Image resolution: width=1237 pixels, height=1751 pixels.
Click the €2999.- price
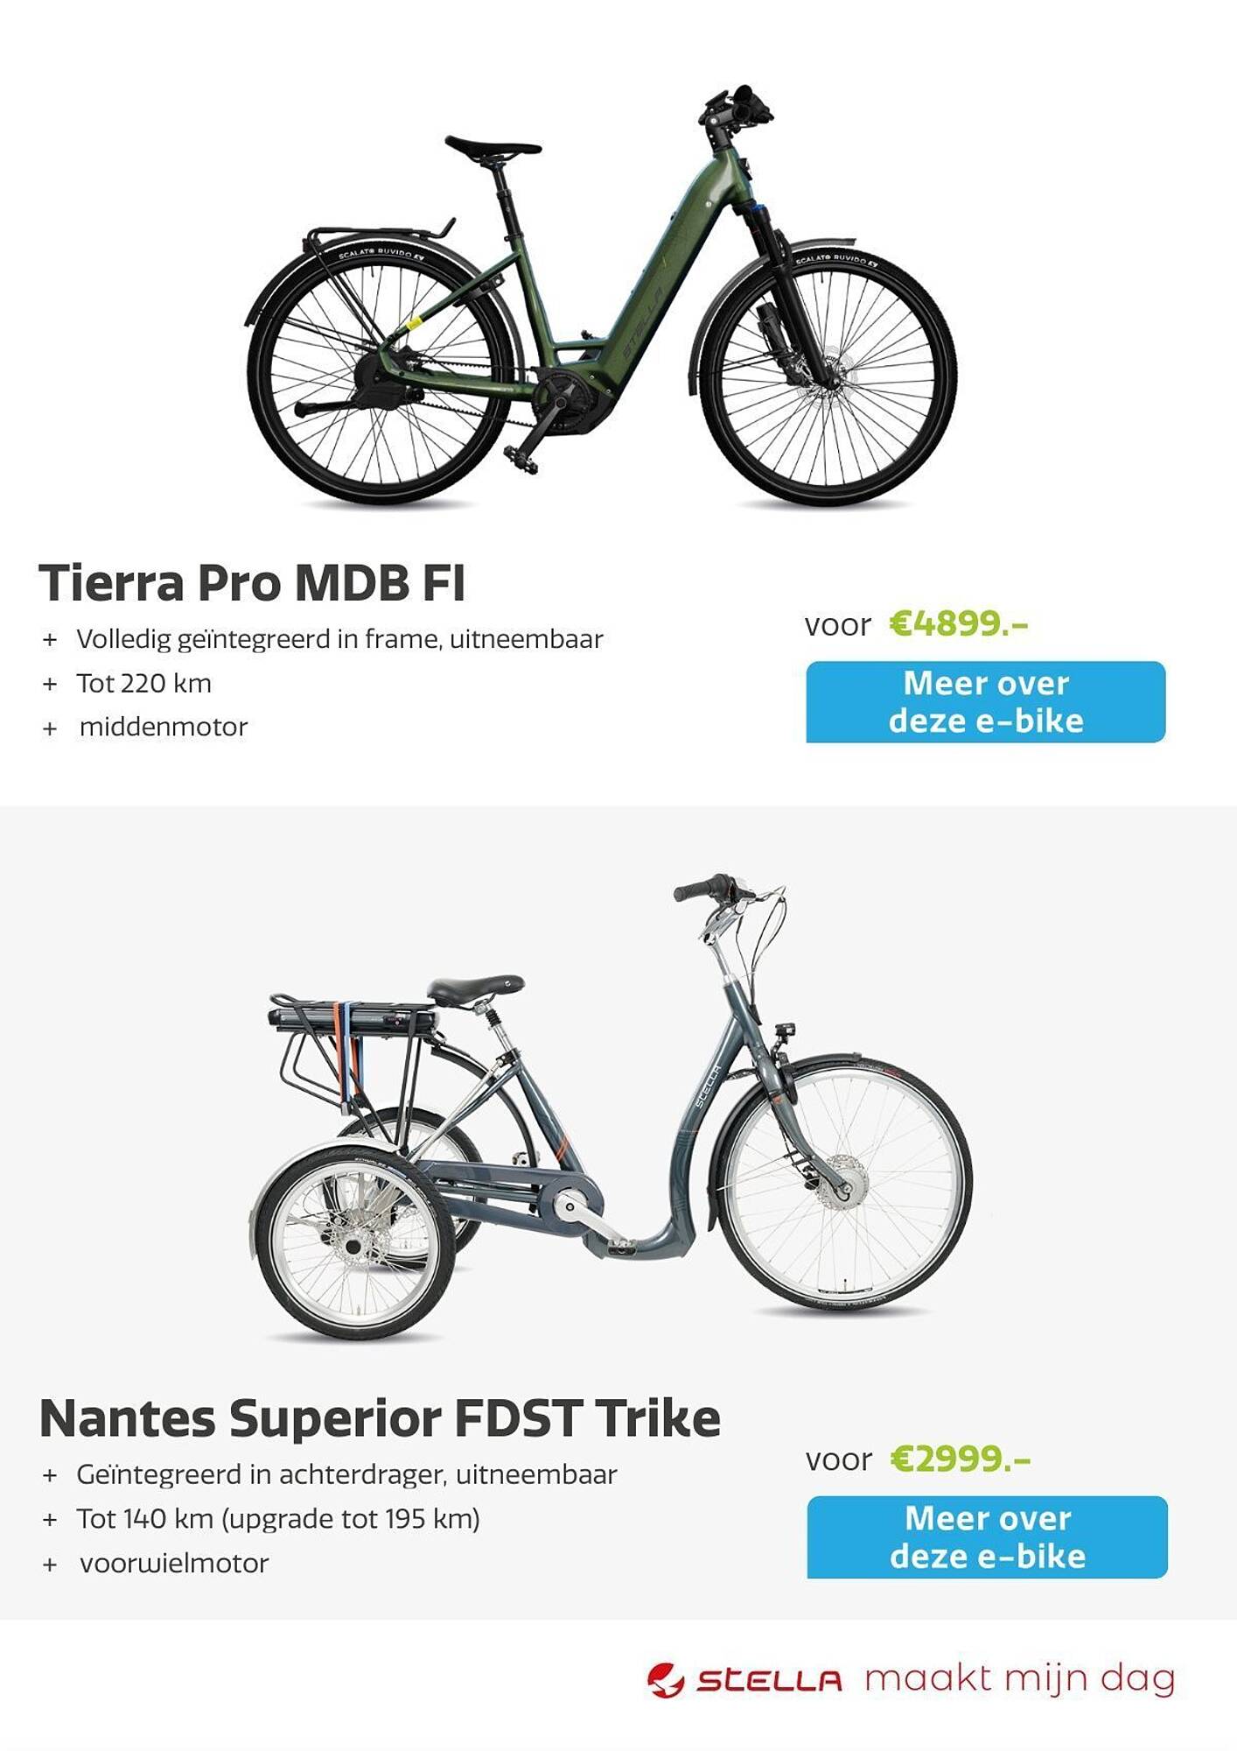(961, 1459)
